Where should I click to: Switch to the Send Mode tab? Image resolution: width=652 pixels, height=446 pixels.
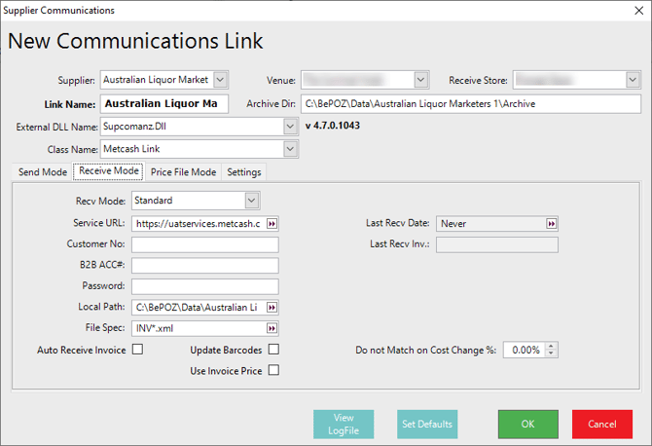(43, 172)
